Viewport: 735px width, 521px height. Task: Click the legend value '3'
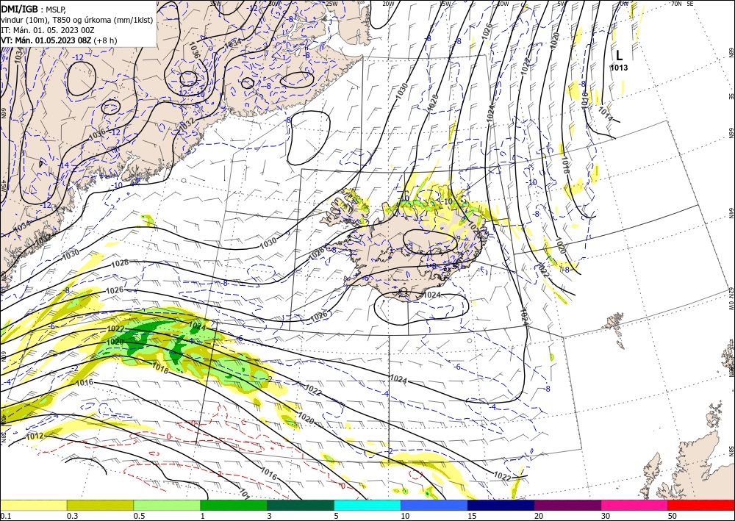pyautogui.click(x=270, y=516)
